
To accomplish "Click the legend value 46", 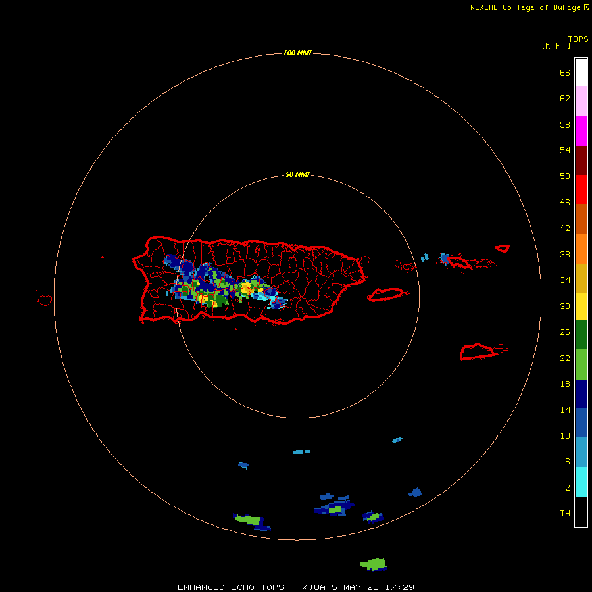I will tap(565, 203).
